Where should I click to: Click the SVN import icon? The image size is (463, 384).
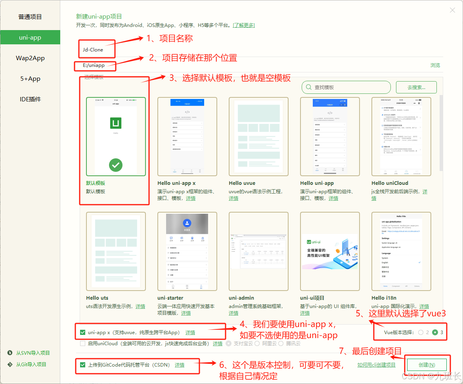point(10,353)
